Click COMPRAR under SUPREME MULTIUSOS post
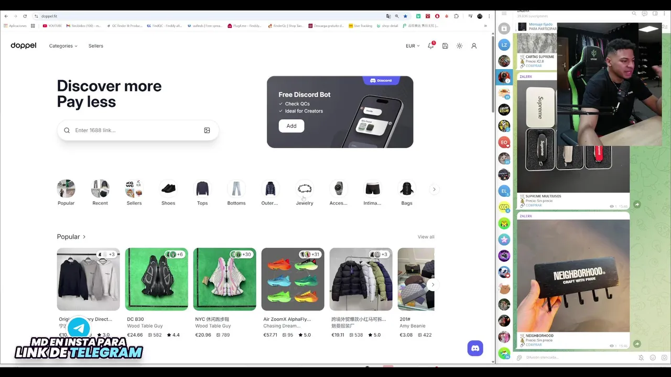 click(x=534, y=205)
